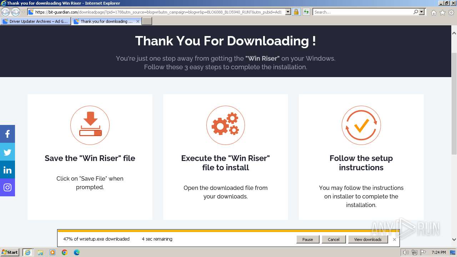Viewport: 457px width, 257px height.
Task: Open the Start menu
Action: 10,252
